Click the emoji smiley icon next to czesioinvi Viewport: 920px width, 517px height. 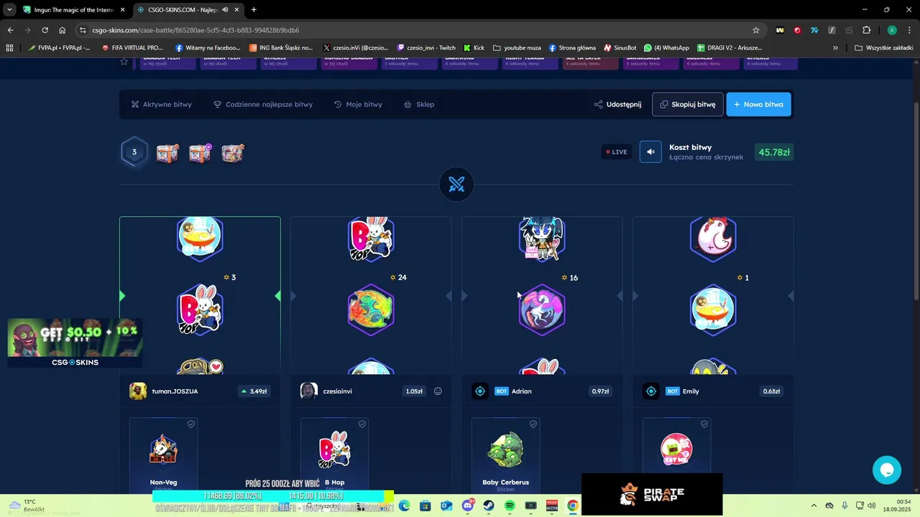(x=438, y=391)
